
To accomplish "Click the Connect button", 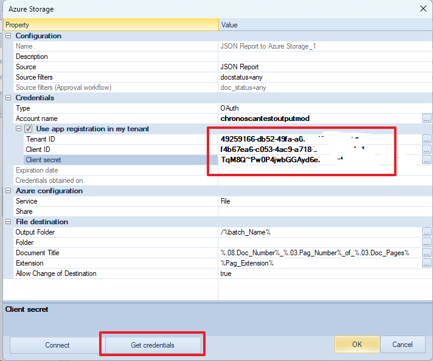I will tap(57, 345).
